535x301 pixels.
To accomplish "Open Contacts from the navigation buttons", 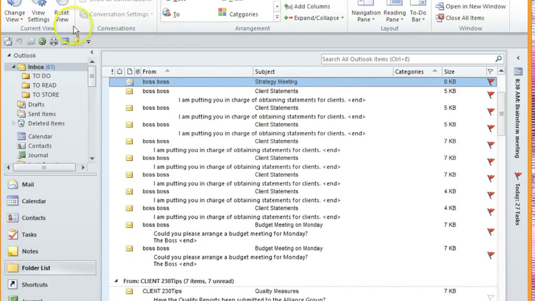I will point(50,218).
